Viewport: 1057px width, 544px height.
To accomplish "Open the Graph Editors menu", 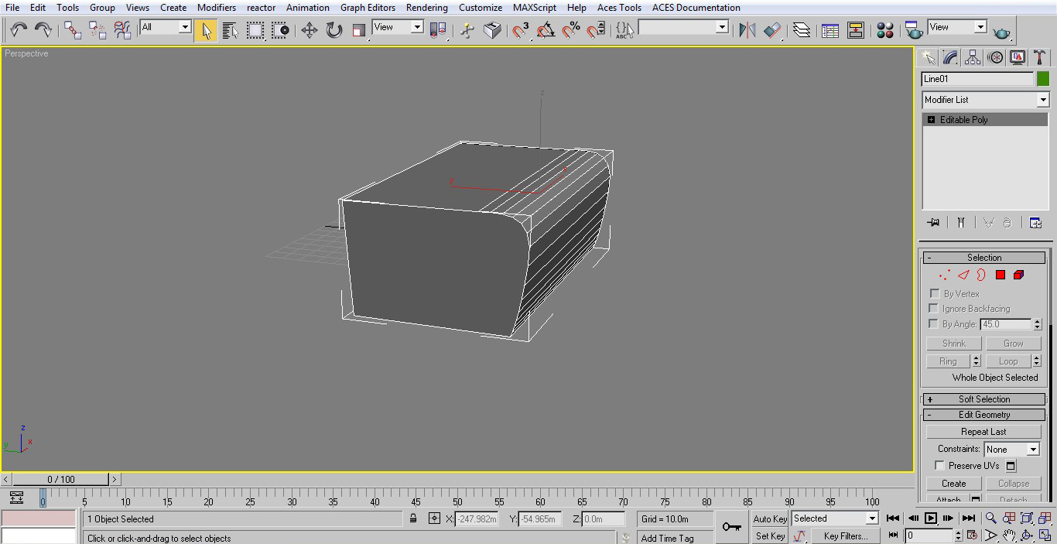I will (x=368, y=8).
